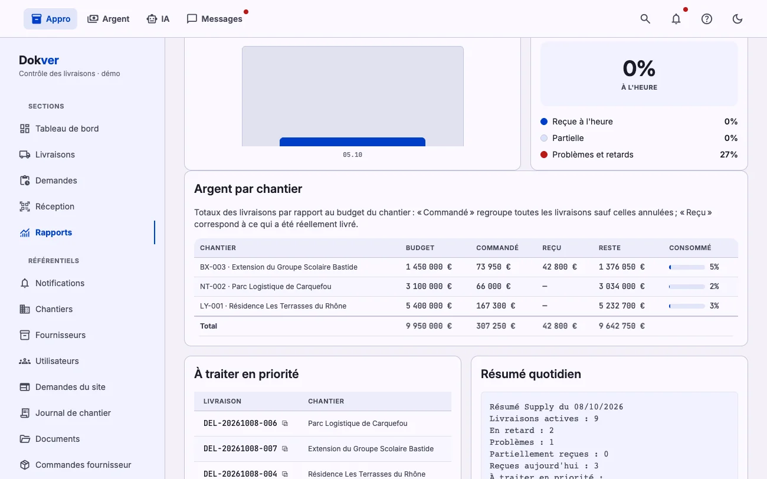This screenshot has height=479, width=767.
Task: Select row NT-002 Parc Logistique de Carquefou
Action: [466, 287]
